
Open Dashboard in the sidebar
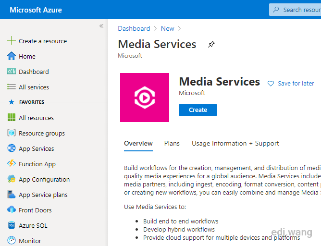(x=34, y=72)
